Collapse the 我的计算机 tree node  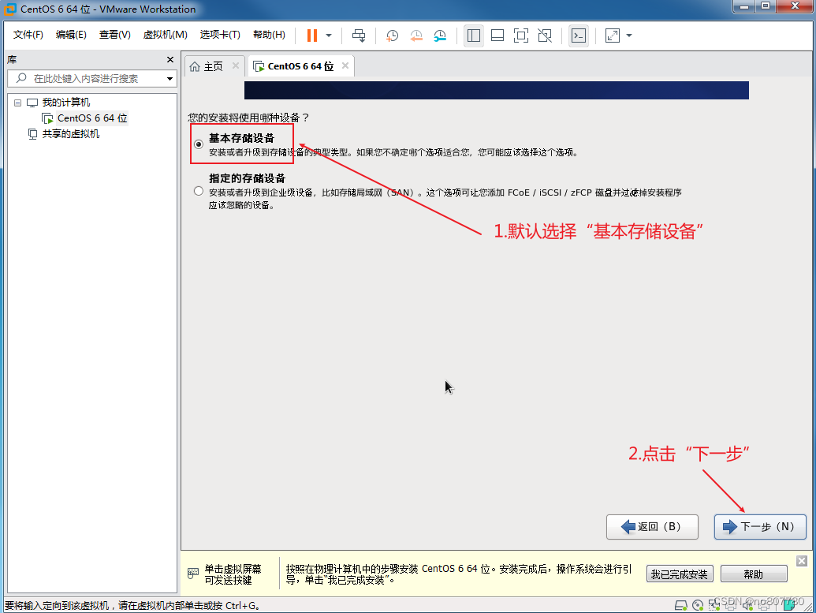17,102
